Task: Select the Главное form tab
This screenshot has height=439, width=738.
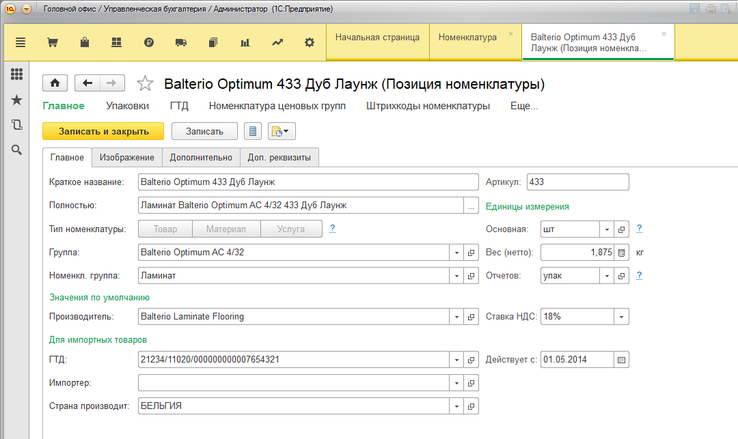Action: click(67, 158)
